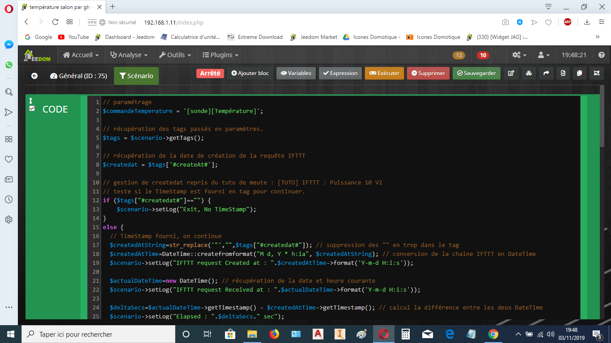Image resolution: width=611 pixels, height=343 pixels.
Task: Open the tab list menu icon
Action: click(x=548, y=6)
